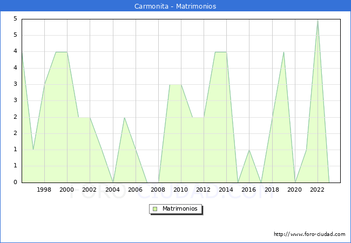Viewport: 351px width, 243px height.
Task: Select the 2008 x-axis label
Action: pyautogui.click(x=158, y=190)
